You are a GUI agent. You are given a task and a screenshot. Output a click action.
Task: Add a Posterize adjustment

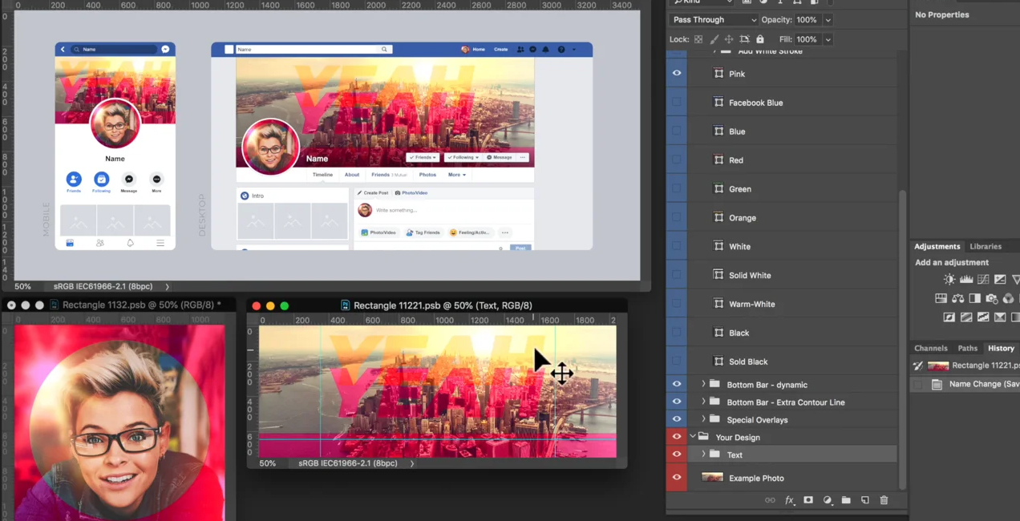point(966,317)
